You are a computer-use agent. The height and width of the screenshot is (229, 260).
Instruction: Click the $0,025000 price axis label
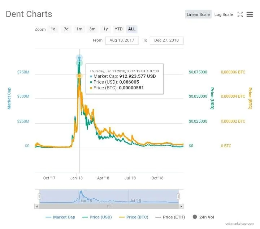[x=198, y=121]
